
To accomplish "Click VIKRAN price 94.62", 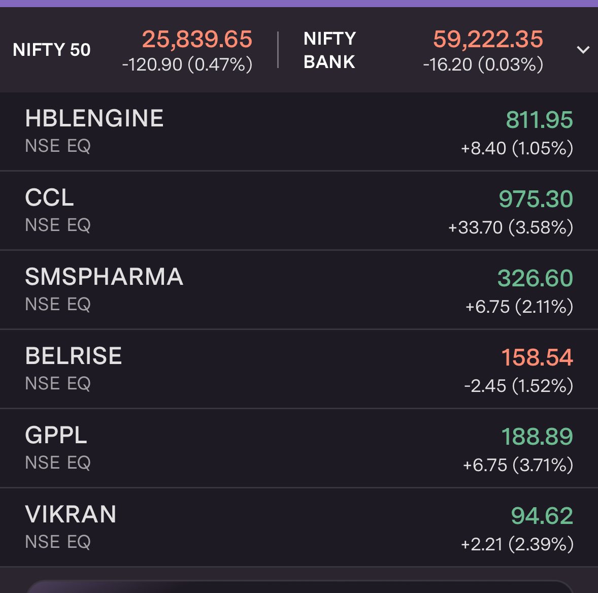I will coord(542,516).
